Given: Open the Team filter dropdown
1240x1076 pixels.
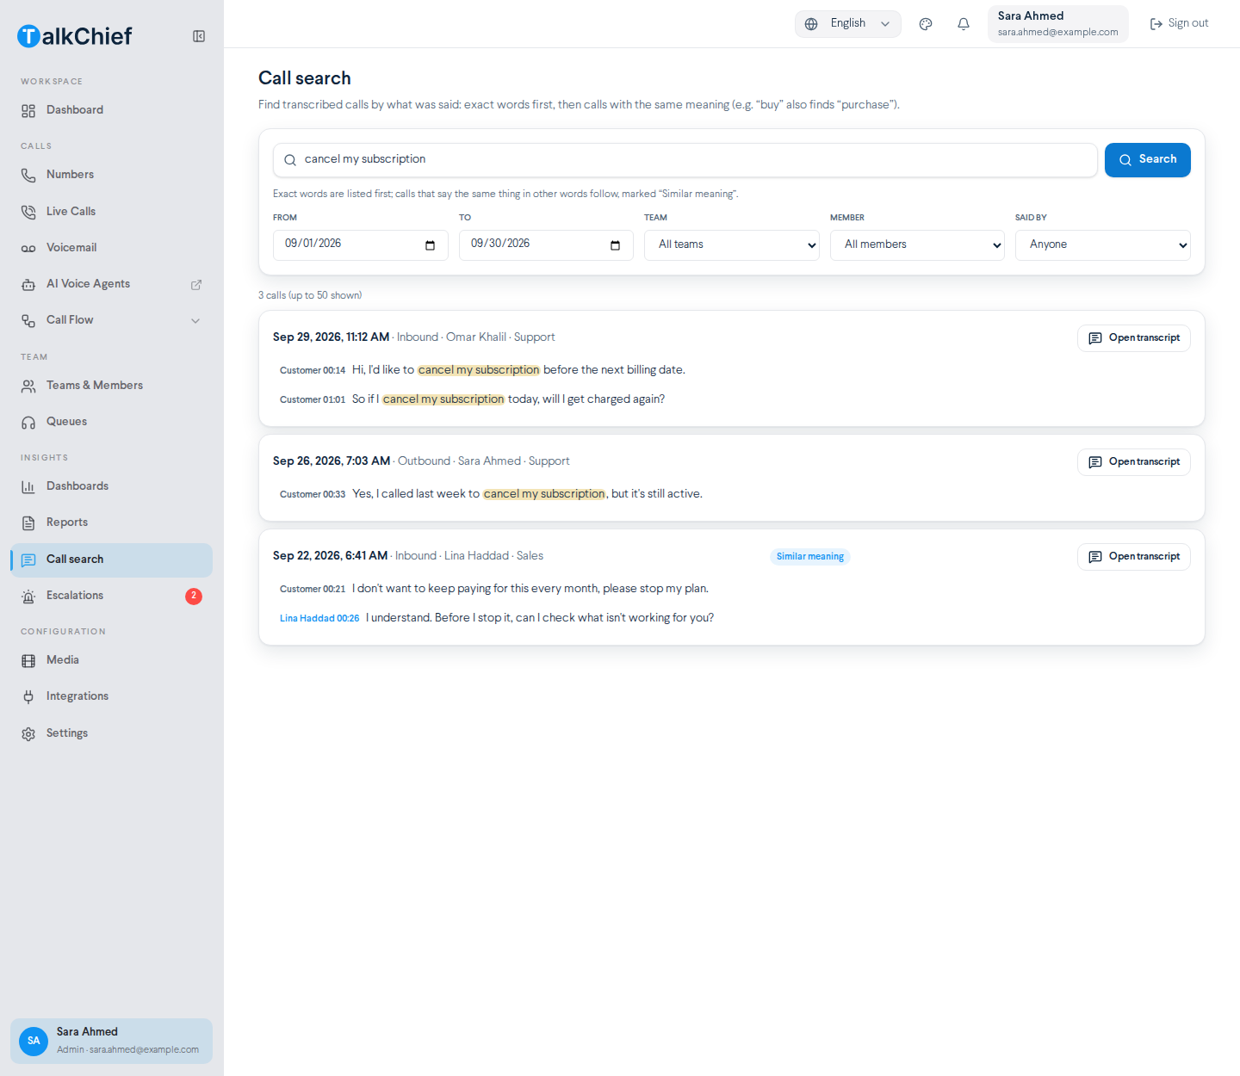Looking at the screenshot, I should 732,245.
